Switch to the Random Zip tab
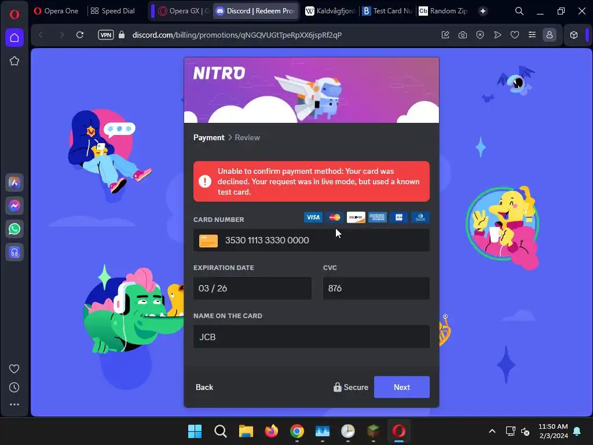Image resolution: width=593 pixels, height=445 pixels. [444, 11]
